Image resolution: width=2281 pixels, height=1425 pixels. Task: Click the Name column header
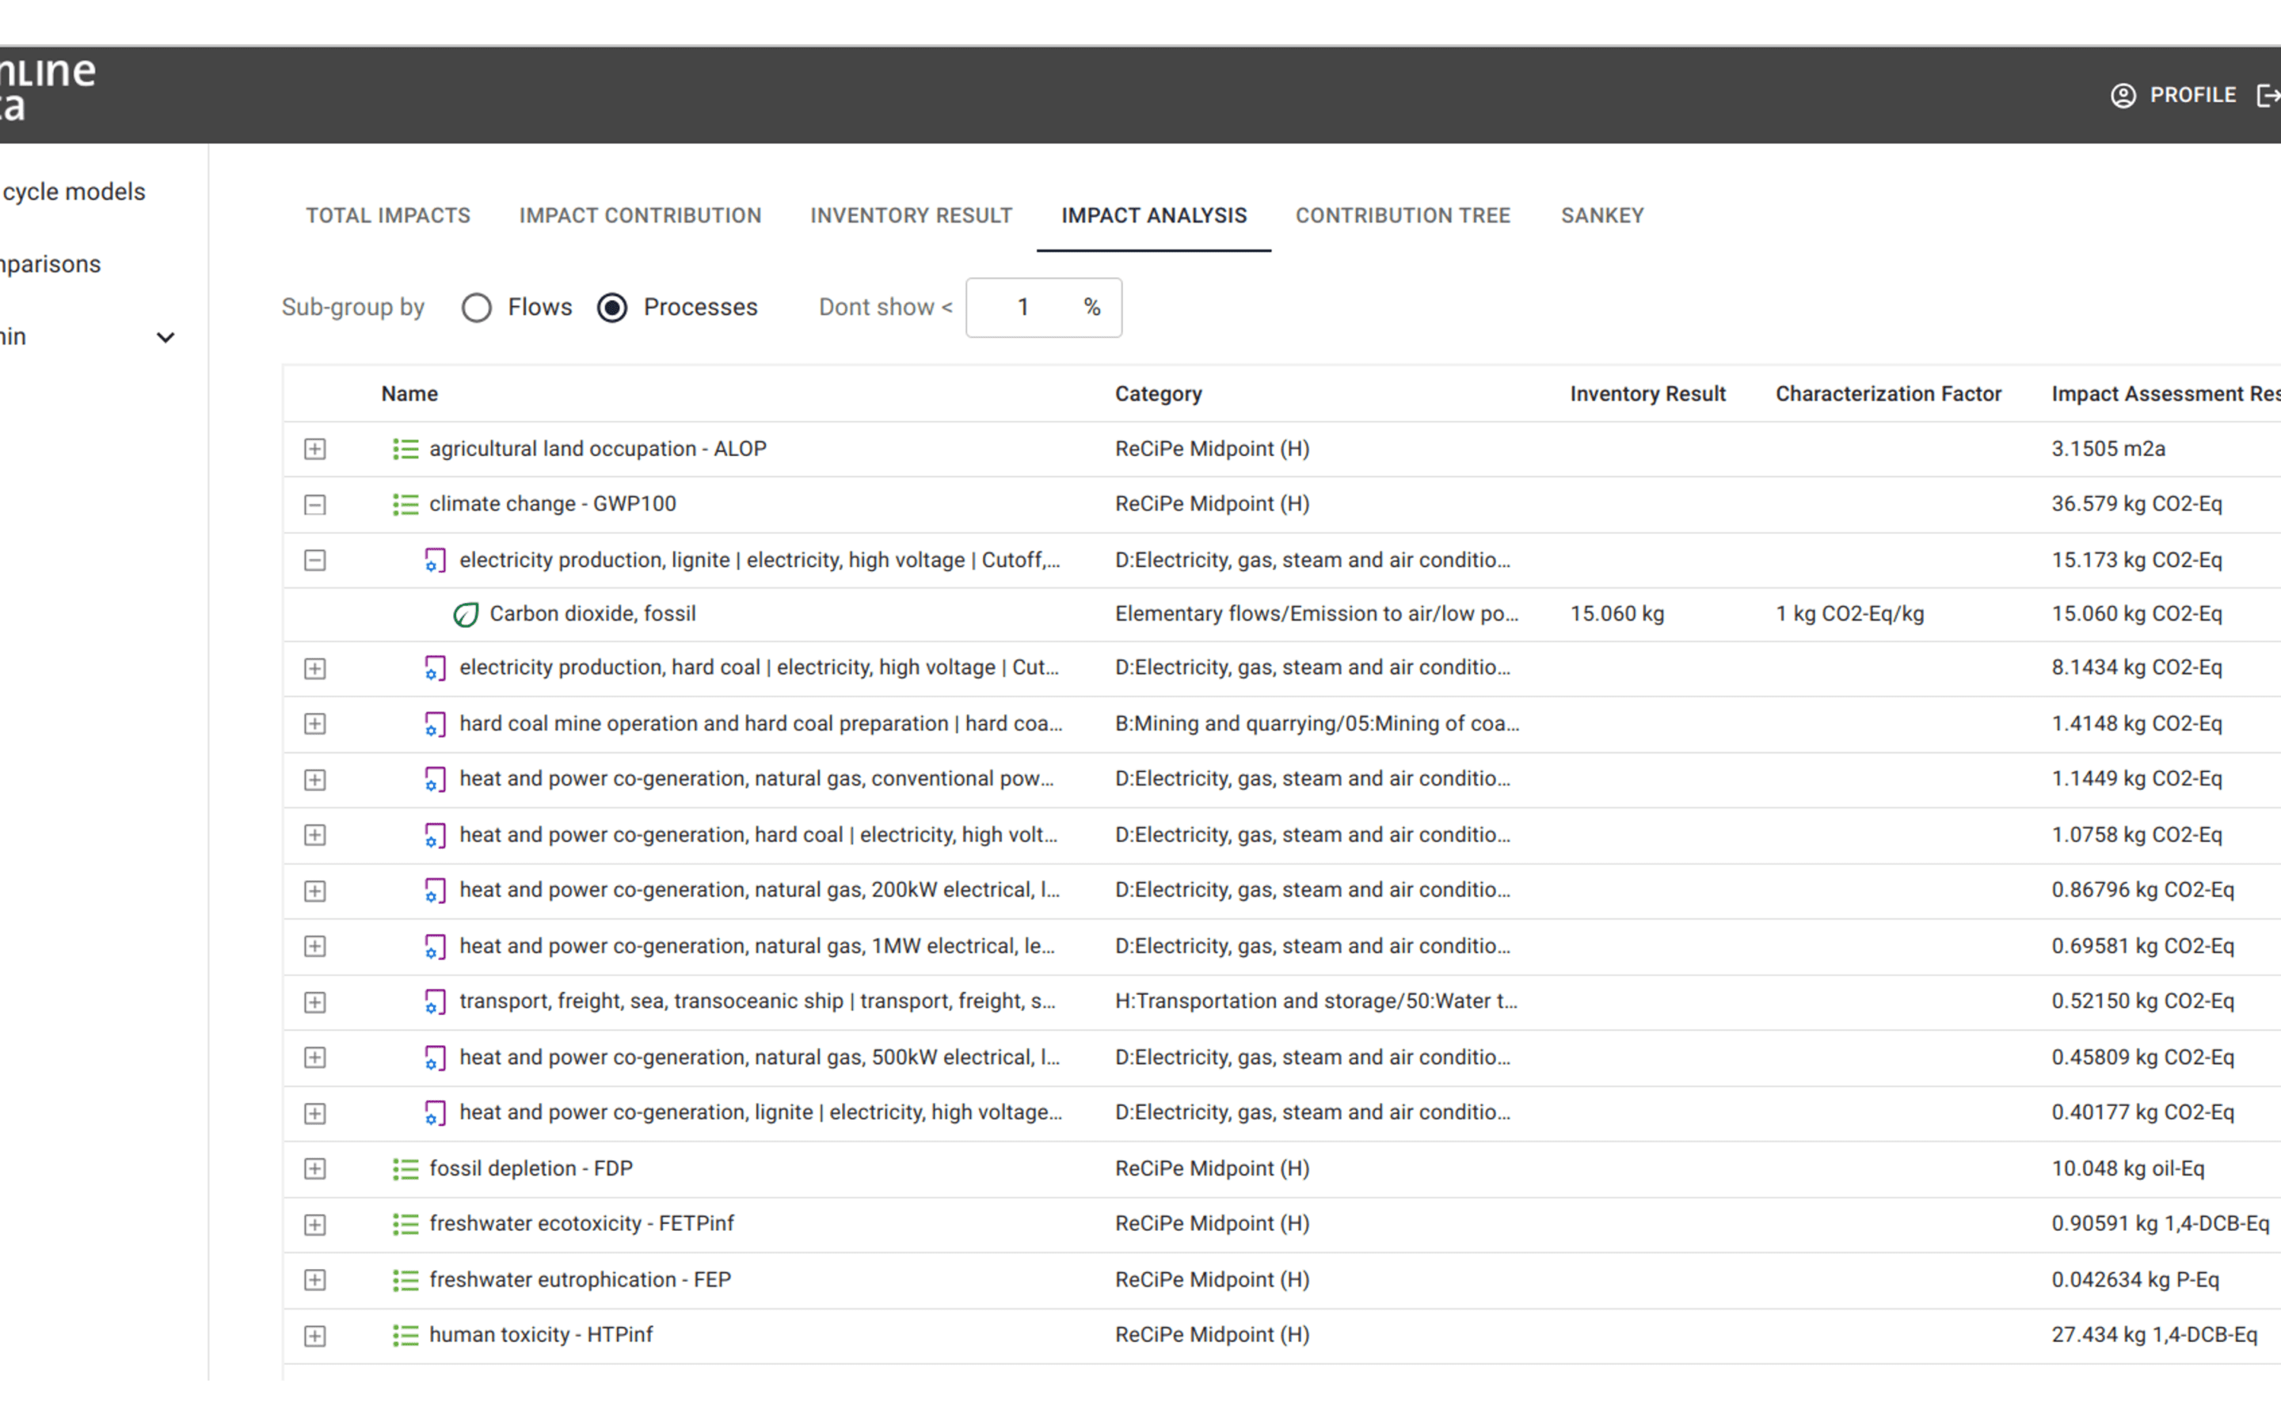click(409, 394)
